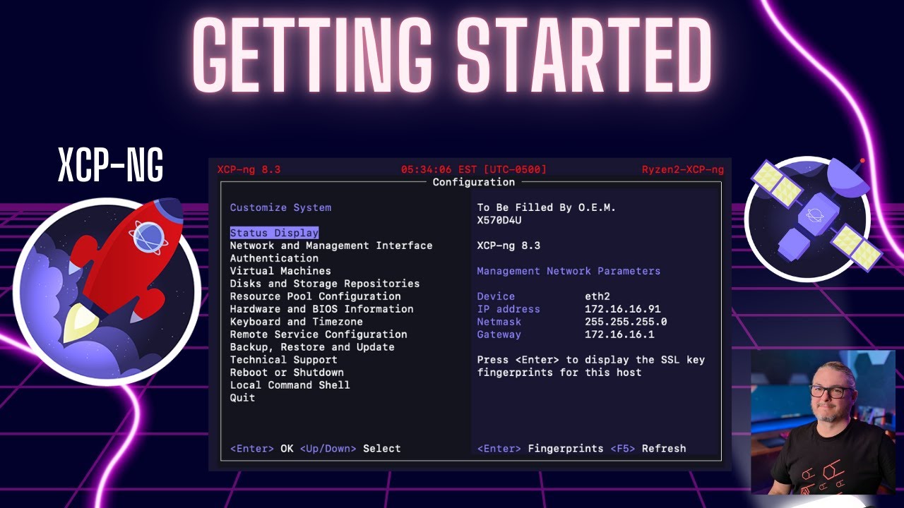904x508 pixels.
Task: Choose the Authentication menu entry
Action: [x=274, y=258]
